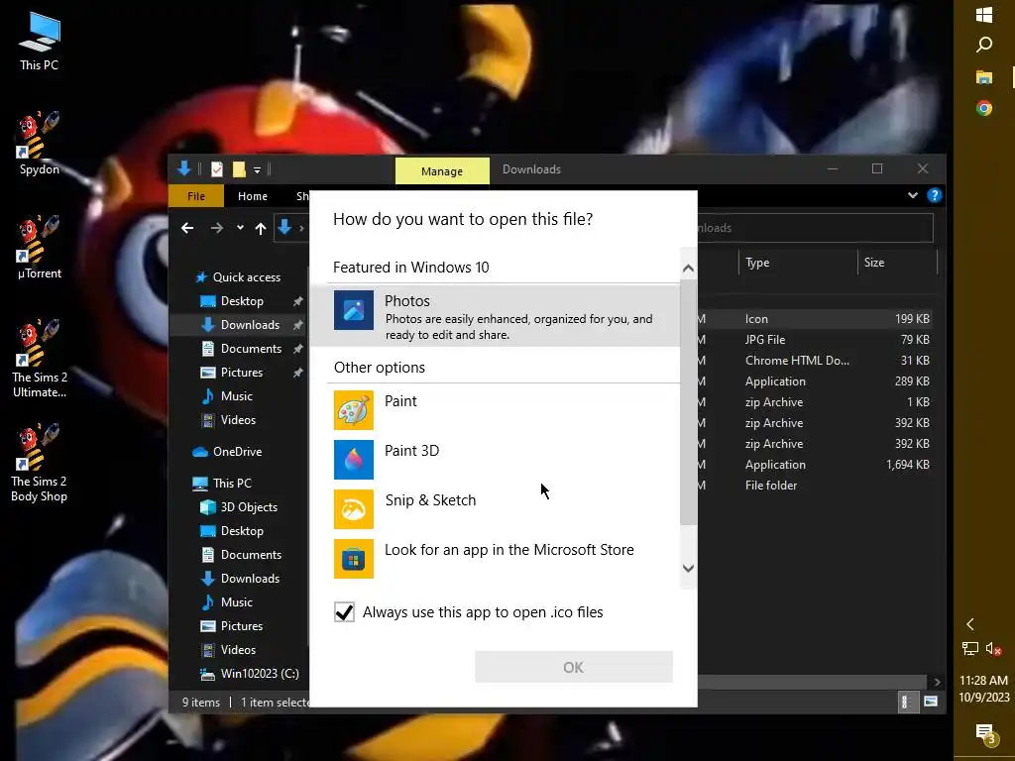Open the This PC desktop icon
This screenshot has width=1015, height=761.
click(x=39, y=42)
